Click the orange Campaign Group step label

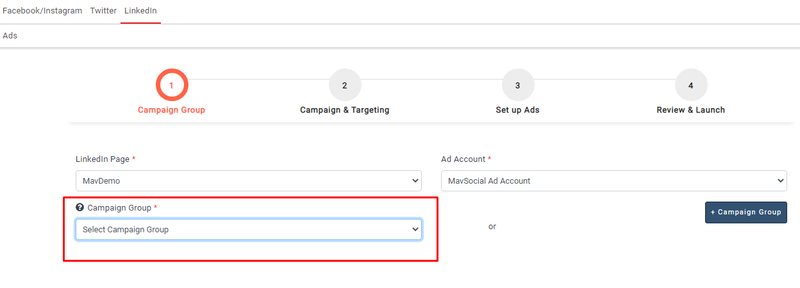[171, 110]
